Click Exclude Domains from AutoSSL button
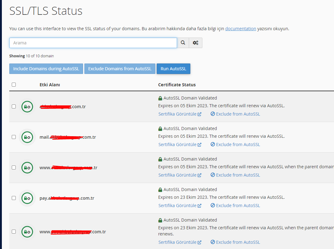334x249 pixels. click(x=120, y=69)
